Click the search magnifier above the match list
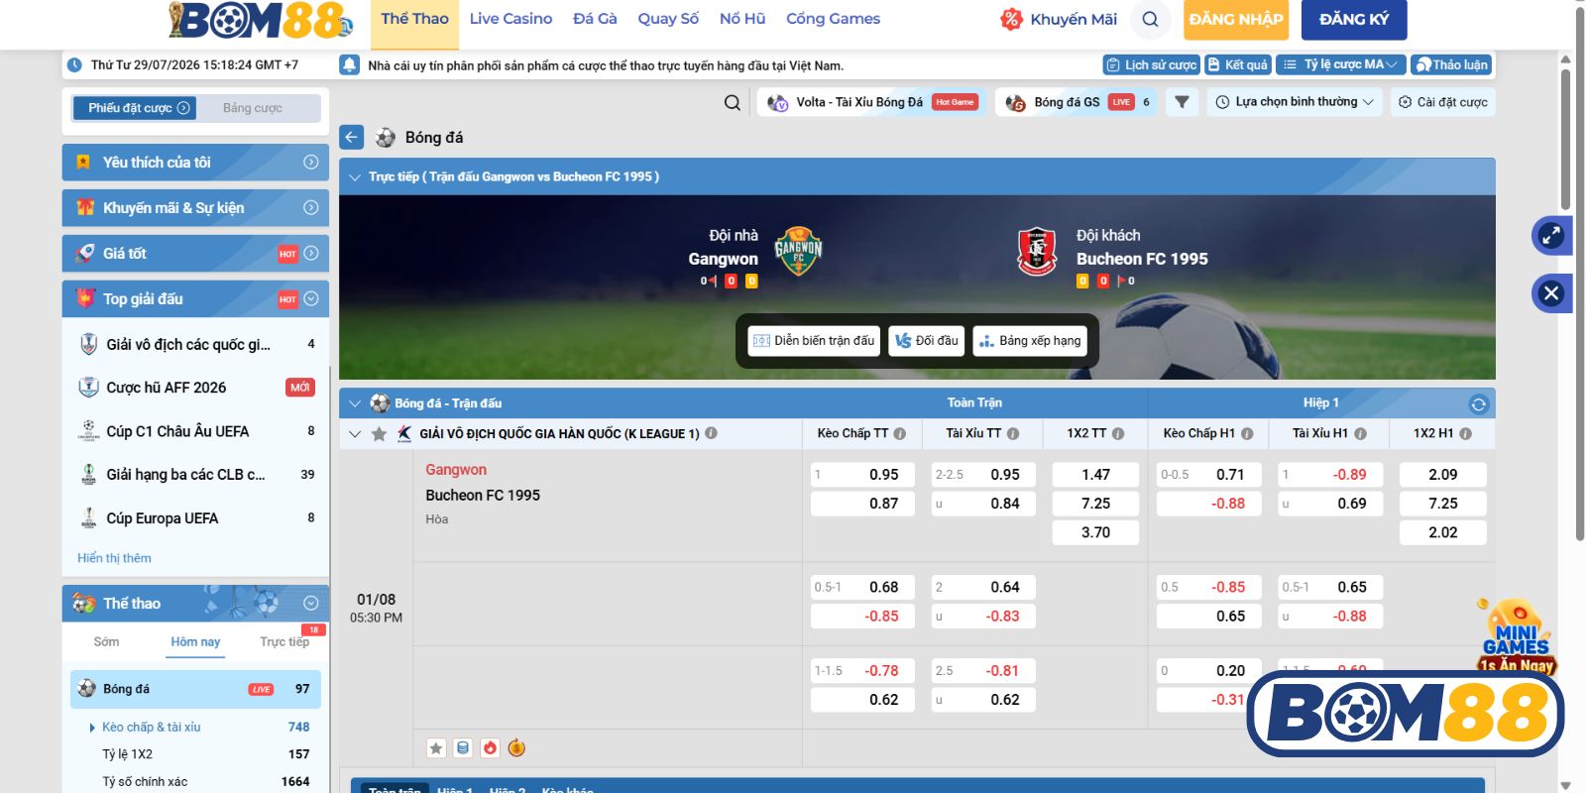 [733, 102]
